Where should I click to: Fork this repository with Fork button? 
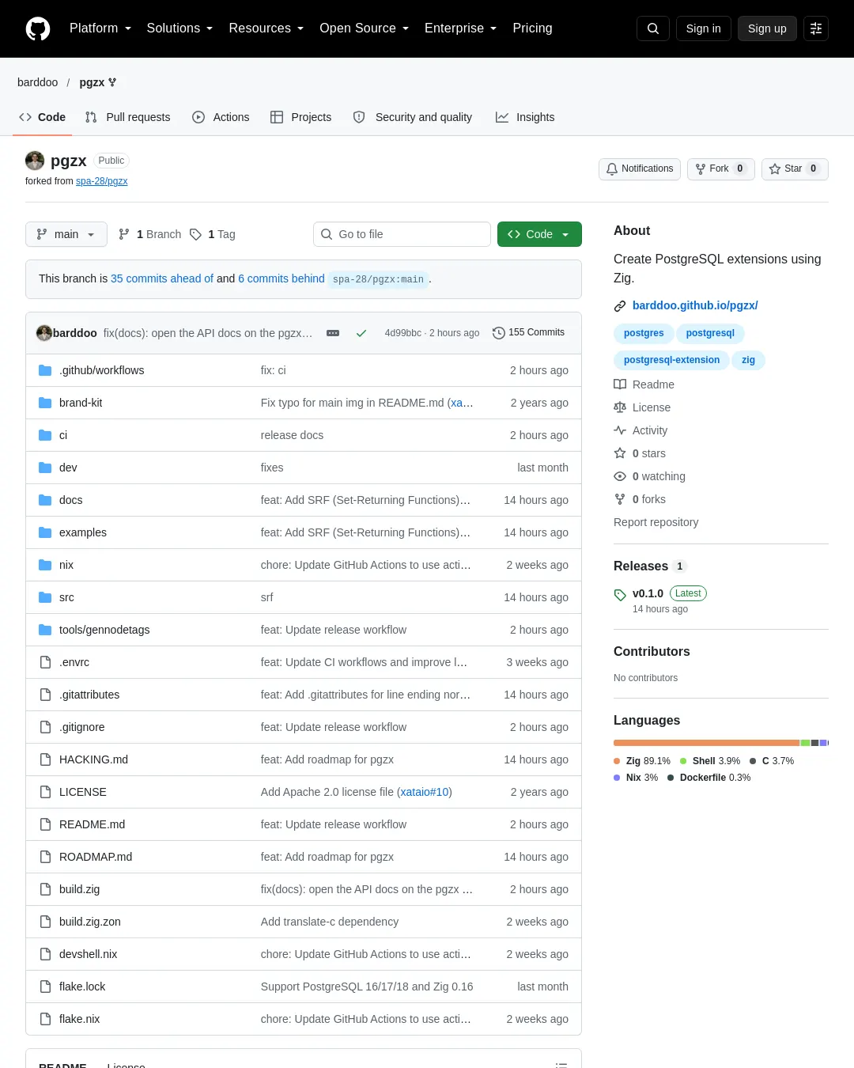coord(720,169)
